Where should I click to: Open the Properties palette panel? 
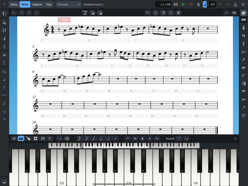243,13
